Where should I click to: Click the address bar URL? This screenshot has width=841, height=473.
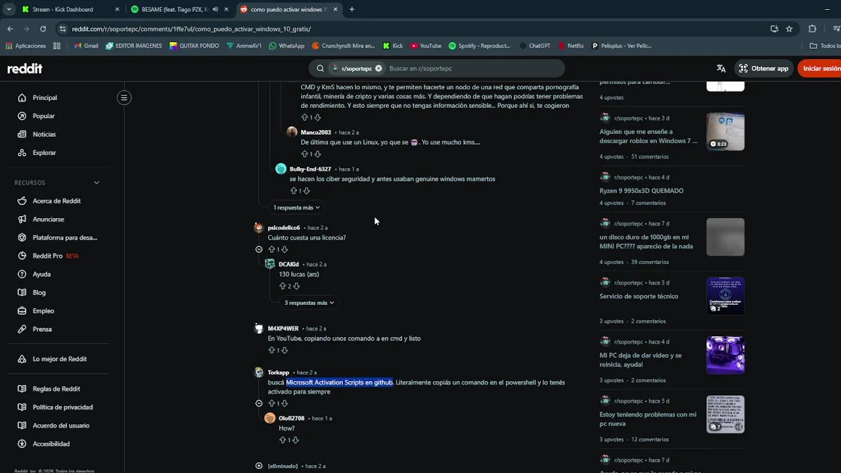[191, 29]
